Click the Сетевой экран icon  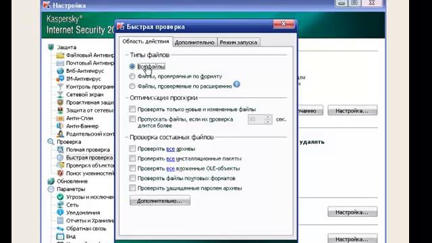pos(60,94)
